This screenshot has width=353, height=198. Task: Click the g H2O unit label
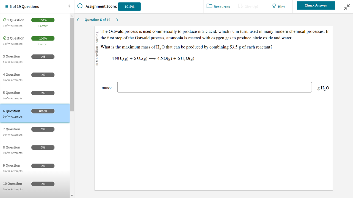point(323,88)
